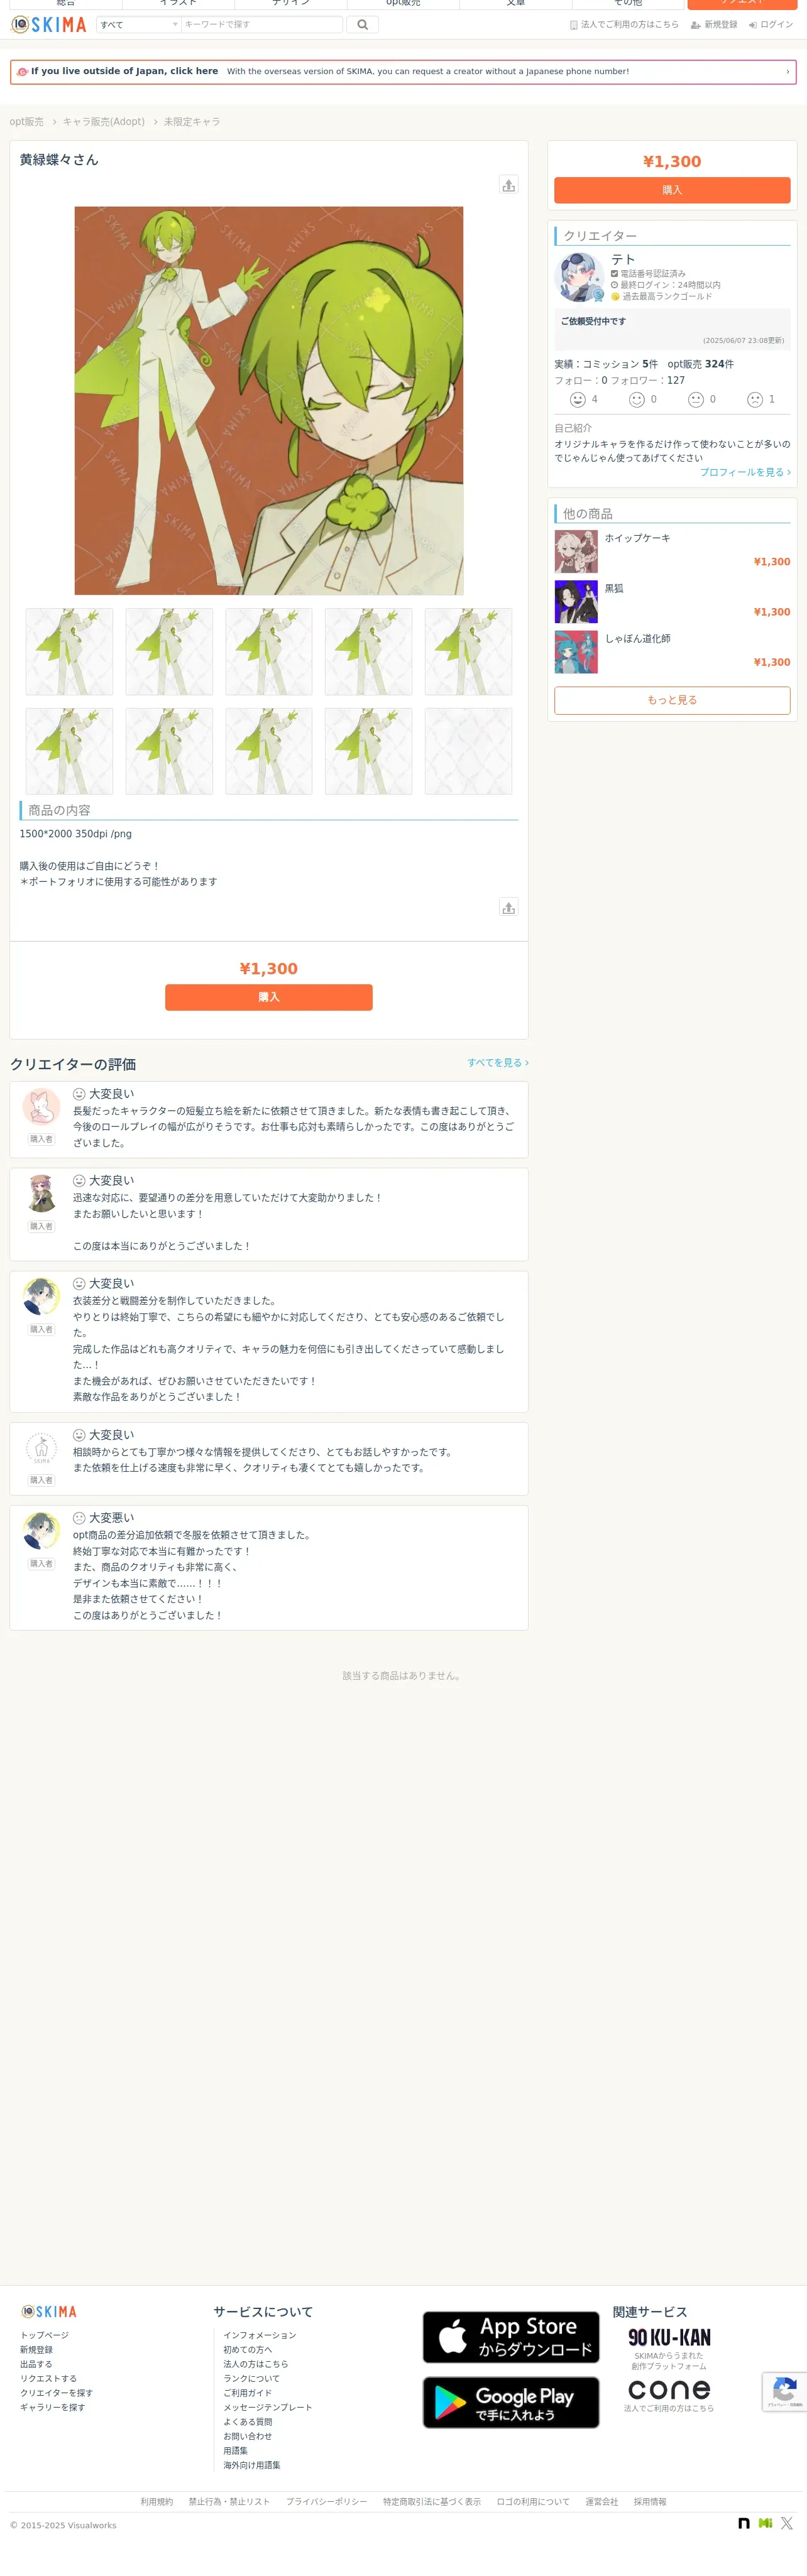Viewport: 807px width, 2576px height.
Task: Click the avatar on the 大変悪い review
Action: tap(41, 1531)
